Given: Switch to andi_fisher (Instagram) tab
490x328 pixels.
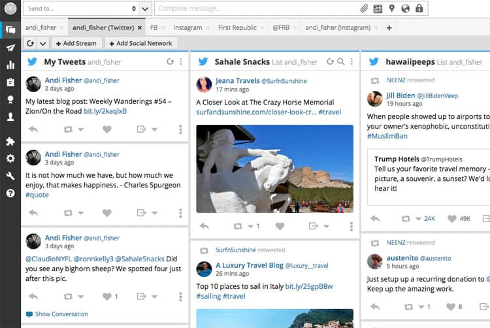Looking at the screenshot, I should point(338,28).
